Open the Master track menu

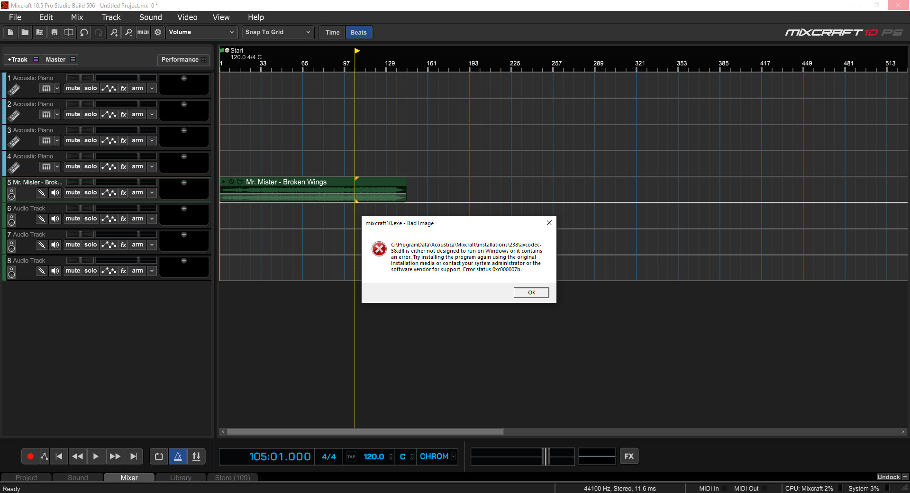click(x=60, y=60)
